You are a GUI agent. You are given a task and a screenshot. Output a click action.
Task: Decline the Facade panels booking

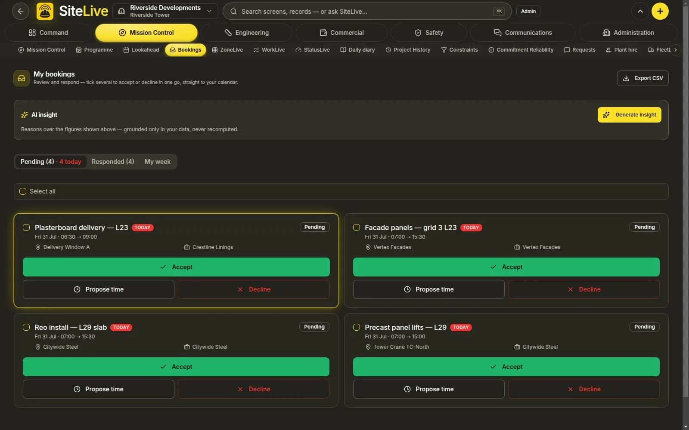coord(584,289)
